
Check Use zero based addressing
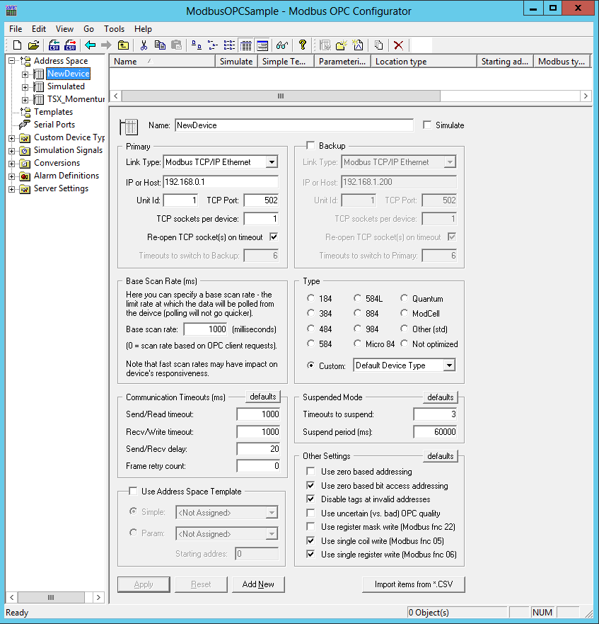point(310,472)
